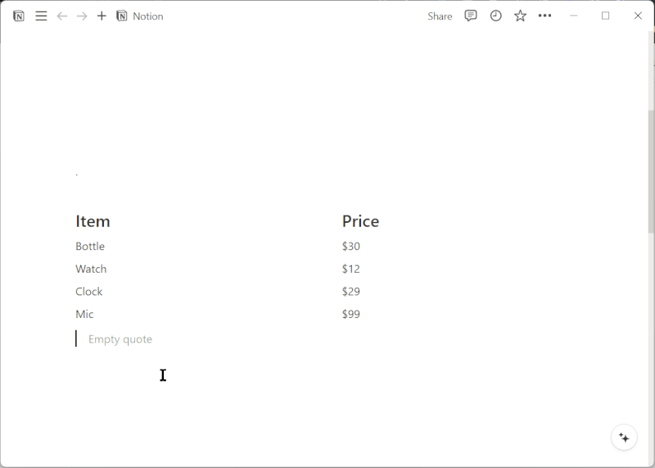Go forward with the right arrow

click(x=82, y=16)
